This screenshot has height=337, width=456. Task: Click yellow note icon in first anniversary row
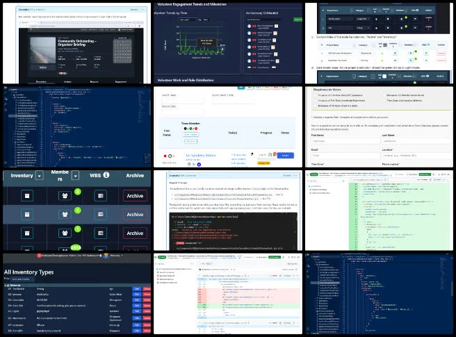[276, 26]
